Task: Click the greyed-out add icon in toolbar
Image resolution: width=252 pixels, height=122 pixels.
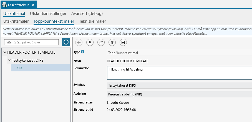Action: (x=79, y=42)
